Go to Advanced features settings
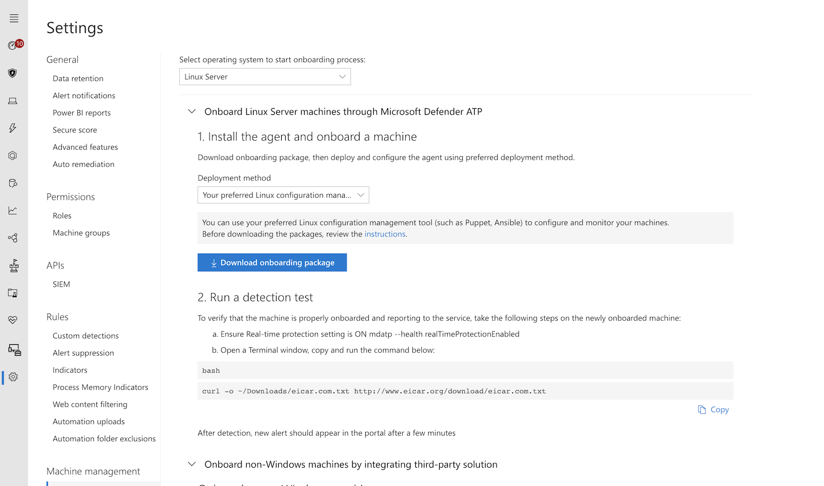 pyautogui.click(x=85, y=147)
